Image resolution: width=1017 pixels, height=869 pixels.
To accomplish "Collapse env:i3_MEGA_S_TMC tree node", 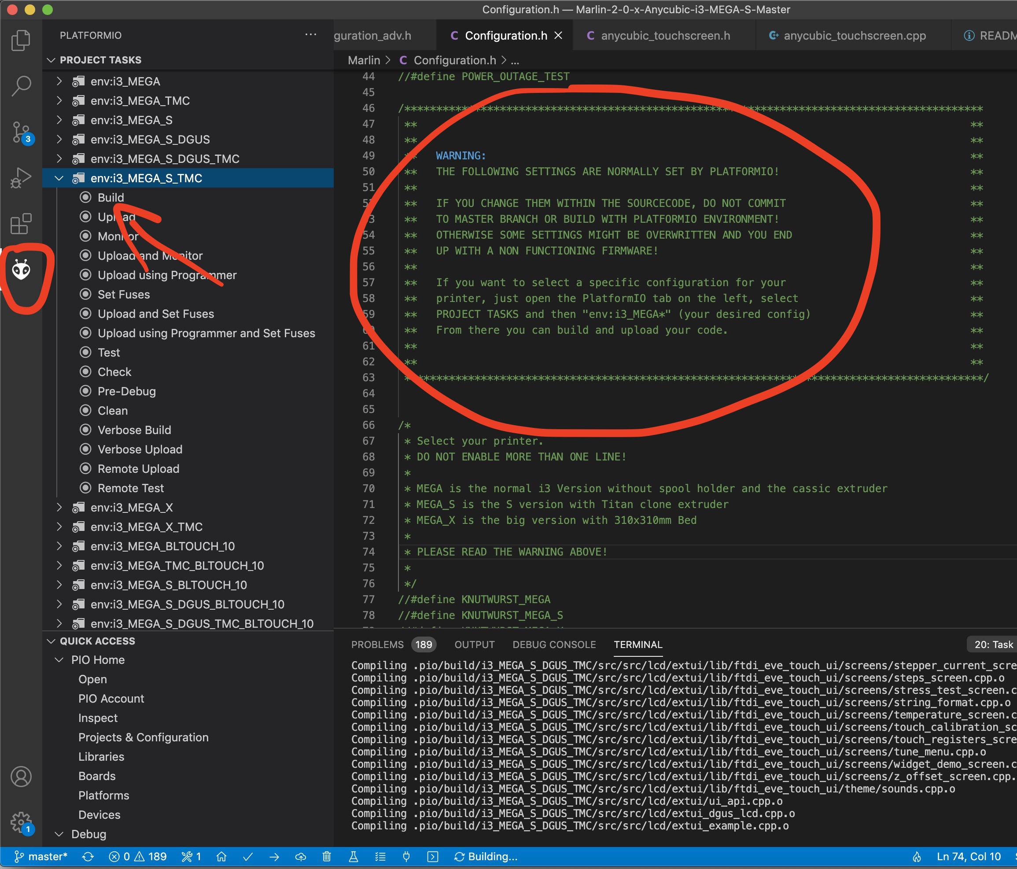I will coord(59,178).
